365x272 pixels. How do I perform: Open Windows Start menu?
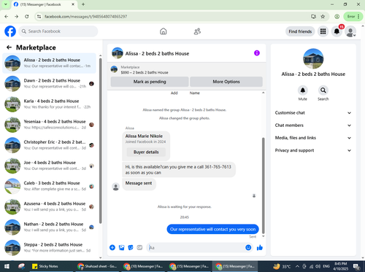click(x=7, y=266)
